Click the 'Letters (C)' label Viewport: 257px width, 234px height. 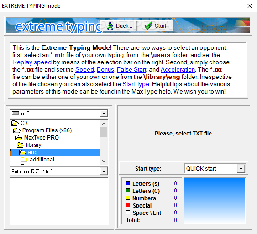pos(146,191)
